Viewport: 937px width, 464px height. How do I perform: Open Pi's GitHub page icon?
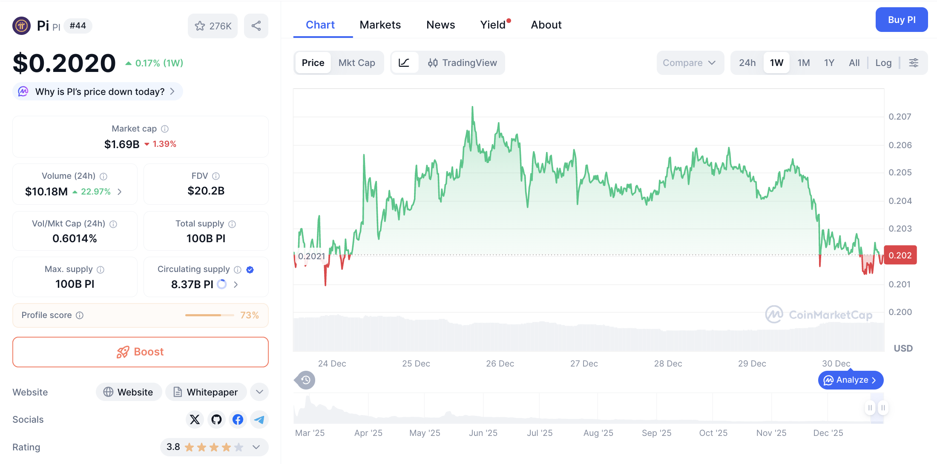pos(216,419)
